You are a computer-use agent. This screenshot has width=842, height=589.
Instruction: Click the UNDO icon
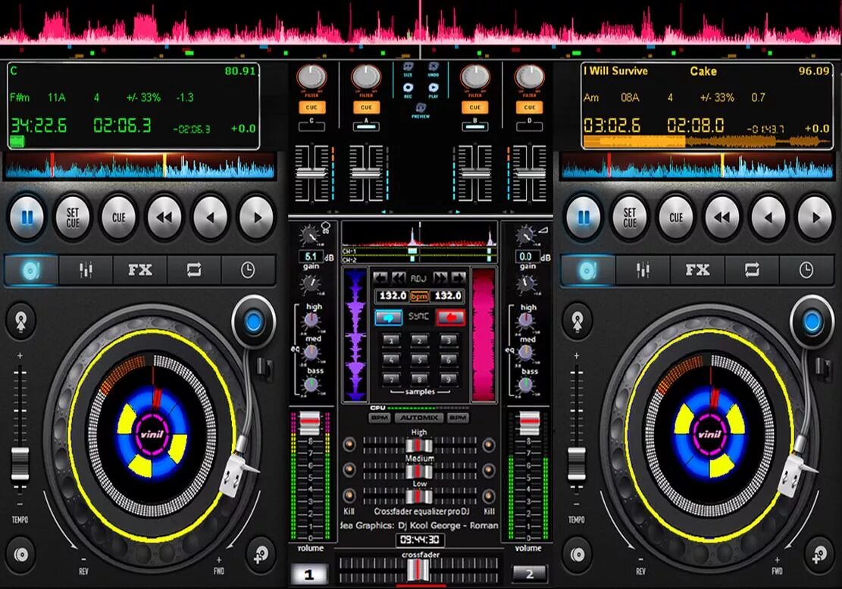434,69
